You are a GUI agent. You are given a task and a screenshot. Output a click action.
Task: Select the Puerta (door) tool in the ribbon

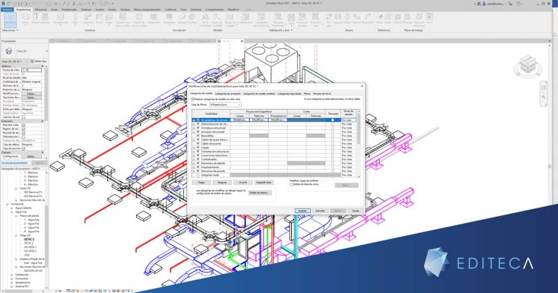click(35, 19)
